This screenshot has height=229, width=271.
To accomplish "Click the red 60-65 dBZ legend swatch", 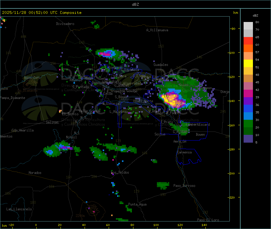I will [x=248, y=41].
